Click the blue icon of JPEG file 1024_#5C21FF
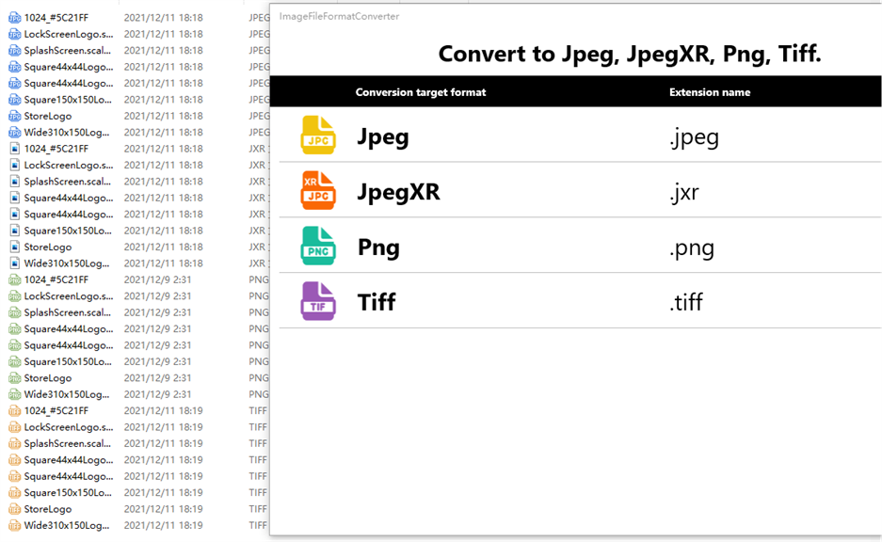The width and height of the screenshot is (882, 542). point(15,18)
